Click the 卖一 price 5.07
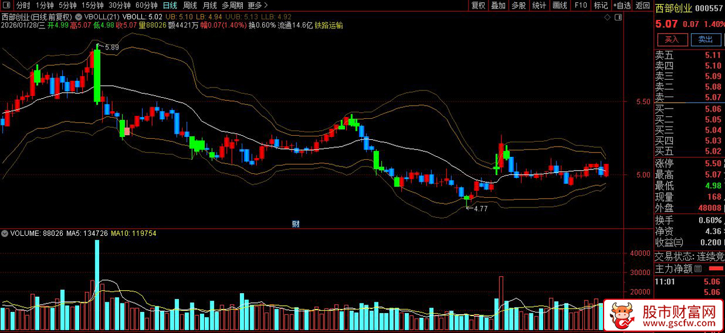Viewport: 725px width, 333px height. pyautogui.click(x=713, y=97)
